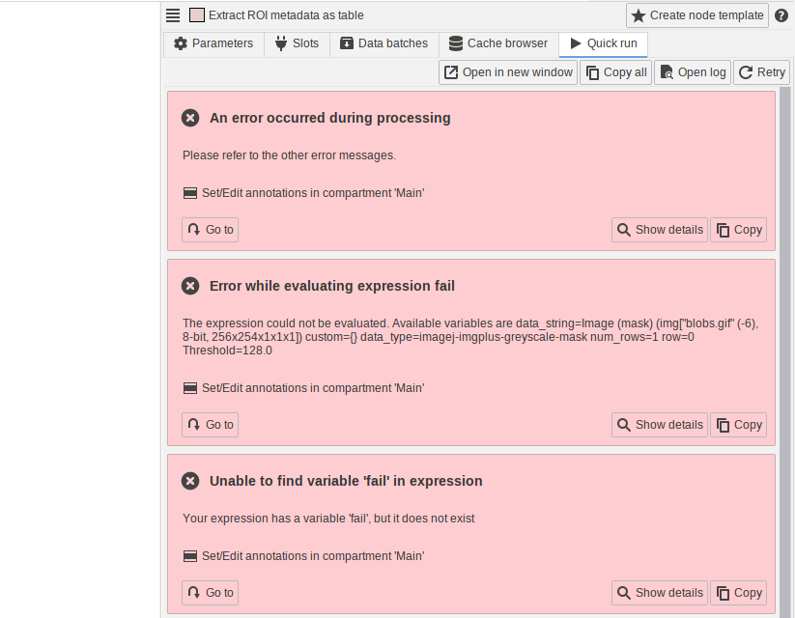Image resolution: width=795 pixels, height=618 pixels.
Task: Open the hamburger menu icon
Action: click(173, 15)
